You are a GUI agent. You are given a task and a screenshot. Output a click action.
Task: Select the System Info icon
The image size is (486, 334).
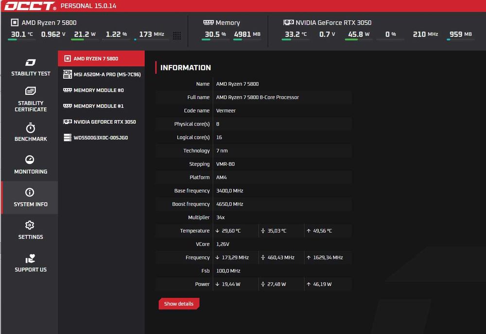coord(30,192)
